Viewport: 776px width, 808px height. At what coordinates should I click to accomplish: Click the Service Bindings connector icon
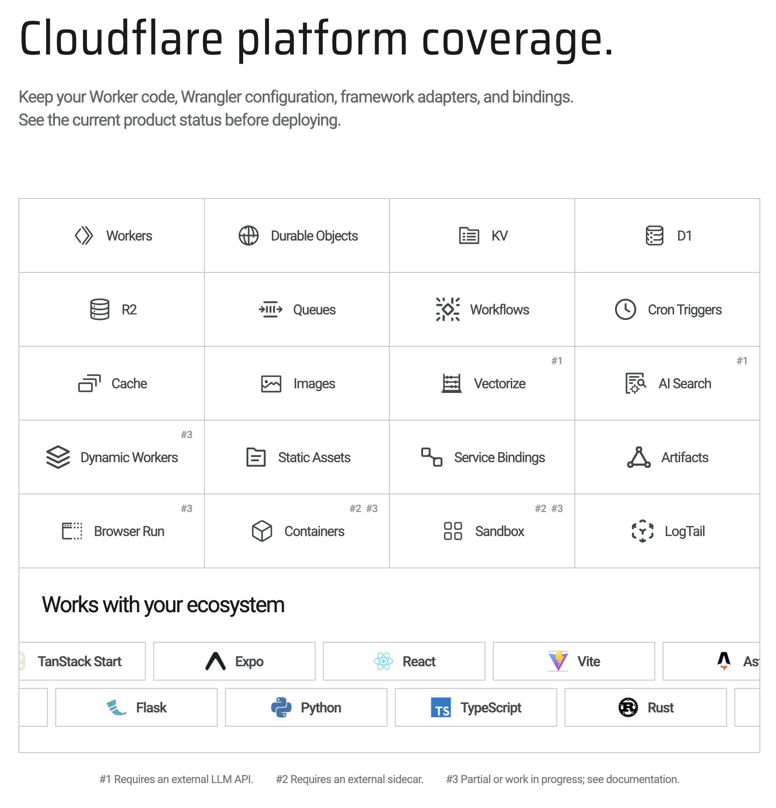[431, 457]
